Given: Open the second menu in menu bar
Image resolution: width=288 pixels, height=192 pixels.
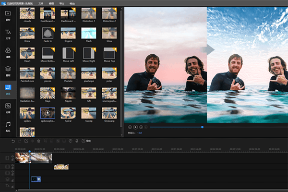Looking at the screenshot, I should [51, 3].
